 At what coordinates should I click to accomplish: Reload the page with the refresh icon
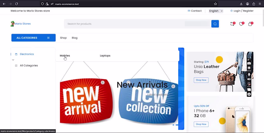(x=16, y=4)
